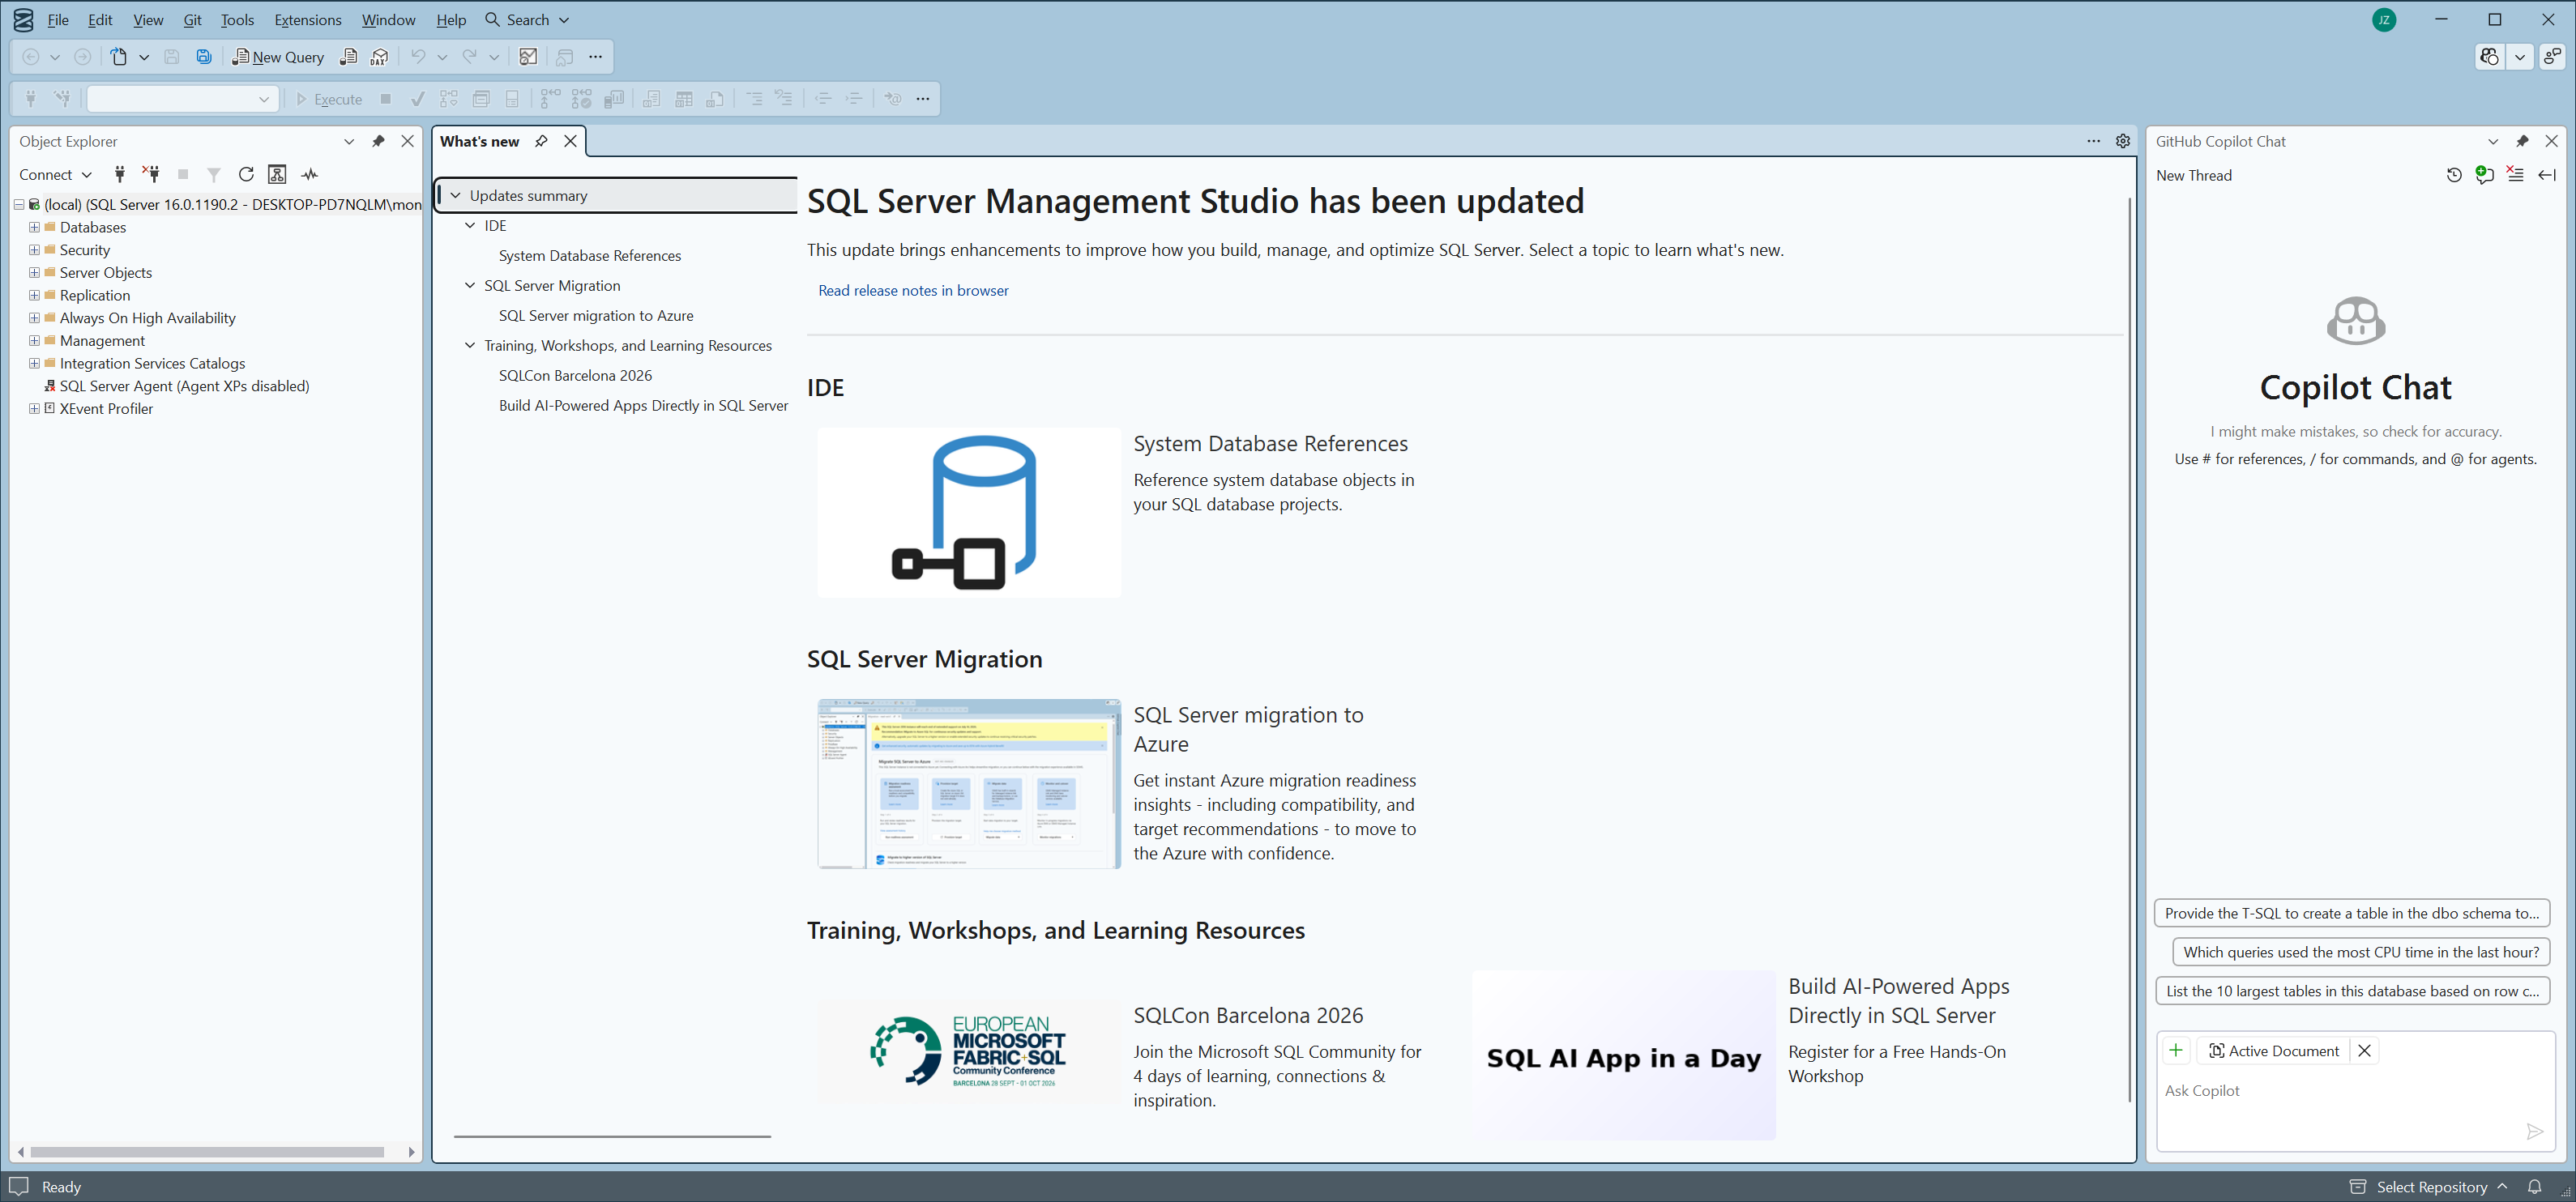Image resolution: width=2576 pixels, height=1202 pixels.
Task: Open the Extensions menu
Action: (308, 20)
